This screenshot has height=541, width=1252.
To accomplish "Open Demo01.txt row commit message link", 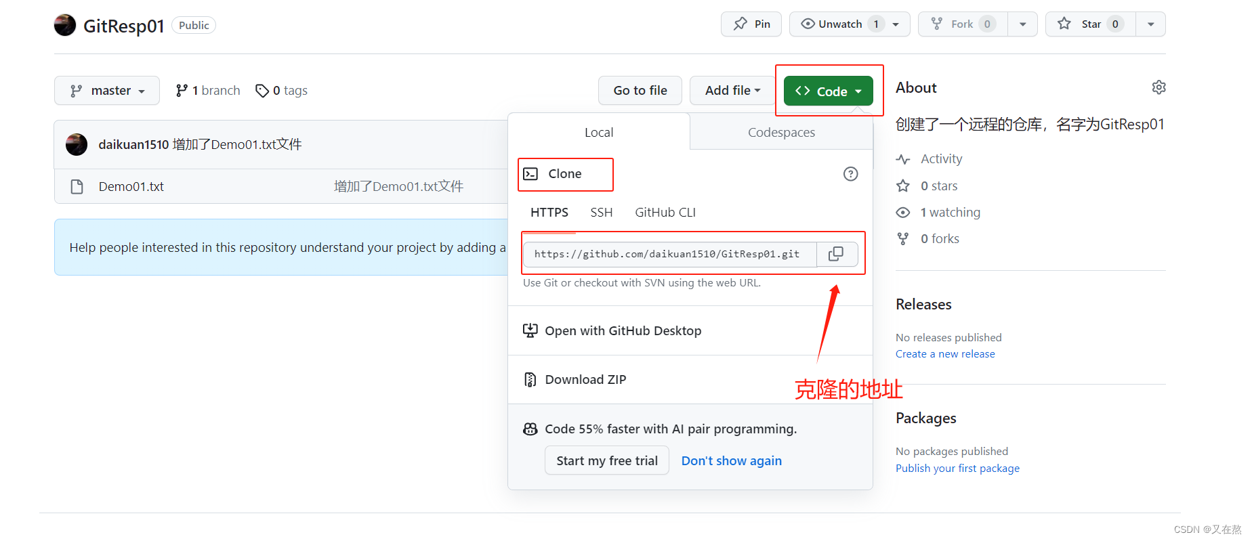I will coord(398,187).
